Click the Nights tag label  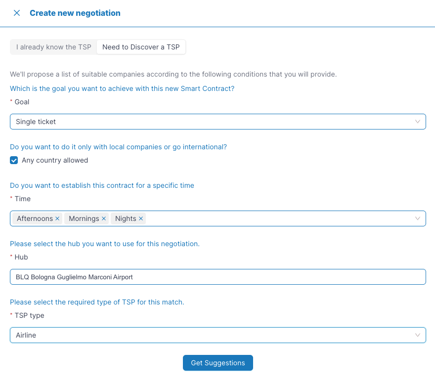pos(126,218)
